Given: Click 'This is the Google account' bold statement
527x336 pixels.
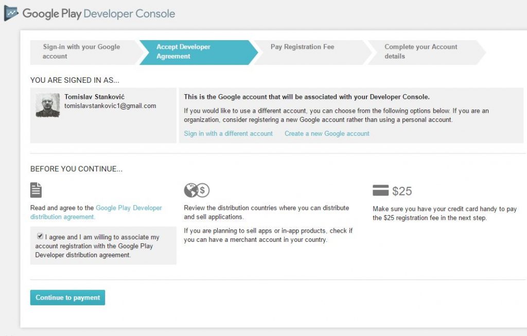Looking at the screenshot, I should tap(307, 97).
